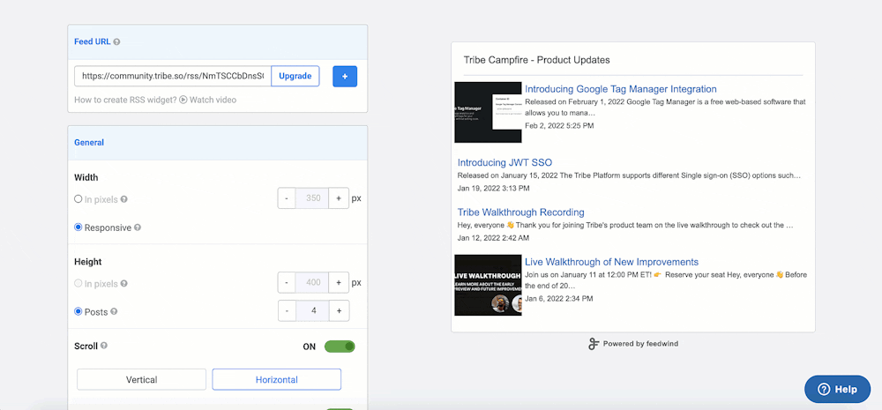Click the Jan 12, 2022 2:42 AM date
882x410 pixels.
click(x=493, y=238)
